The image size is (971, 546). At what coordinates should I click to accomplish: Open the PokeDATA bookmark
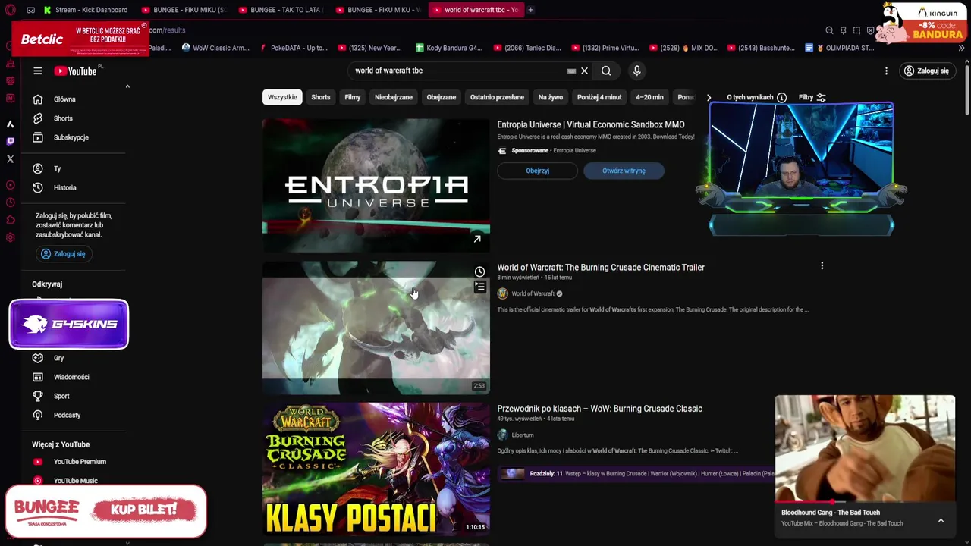294,48
